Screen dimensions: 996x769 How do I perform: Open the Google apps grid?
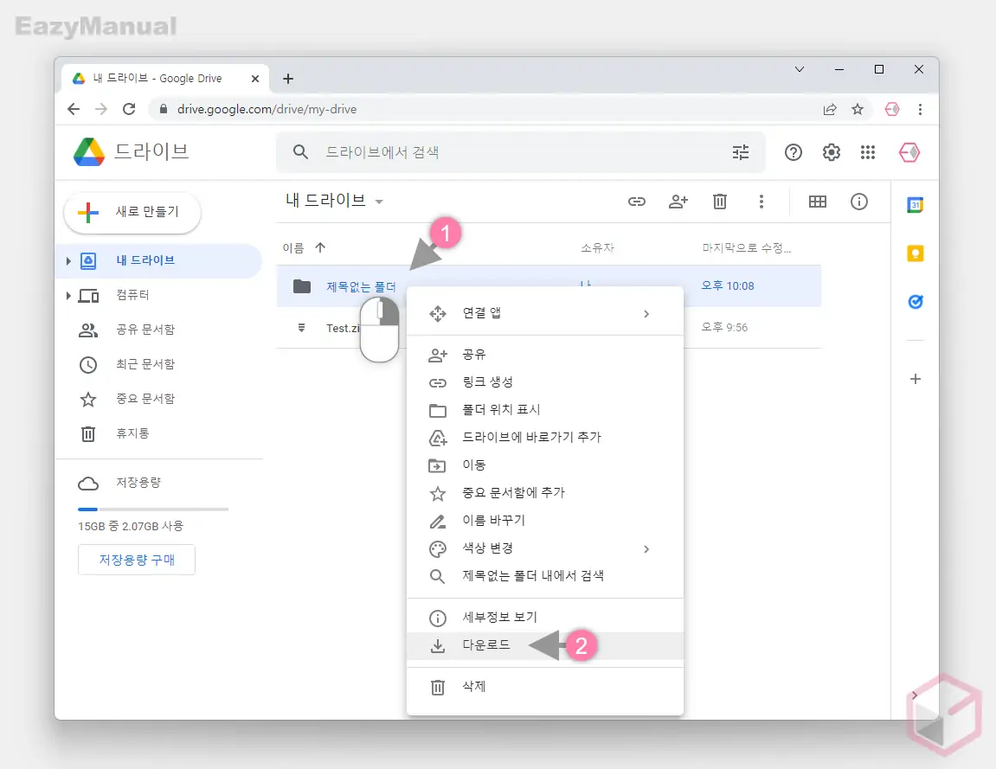pos(868,152)
